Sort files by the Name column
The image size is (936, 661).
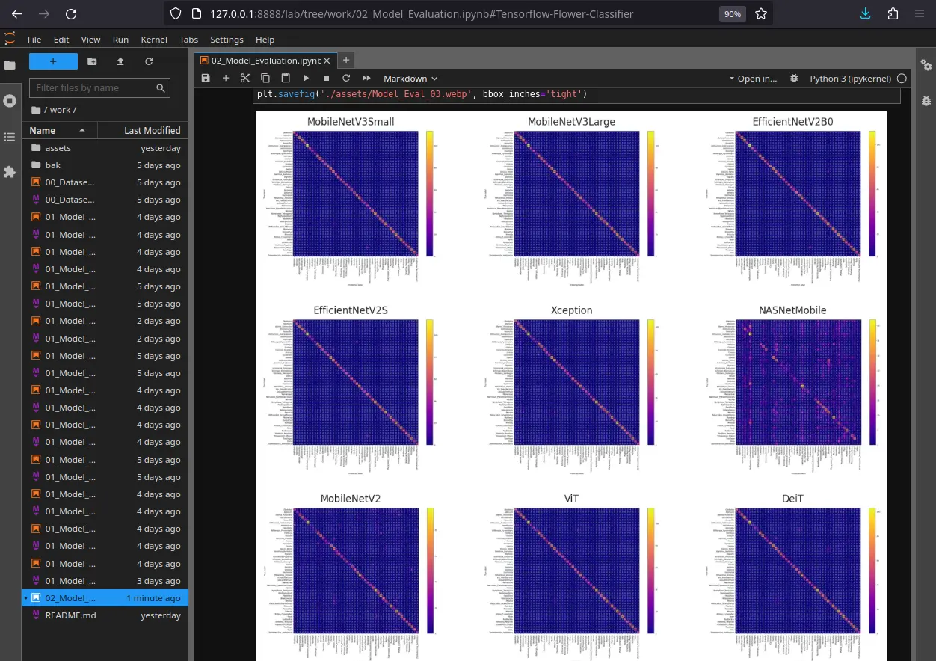58,130
